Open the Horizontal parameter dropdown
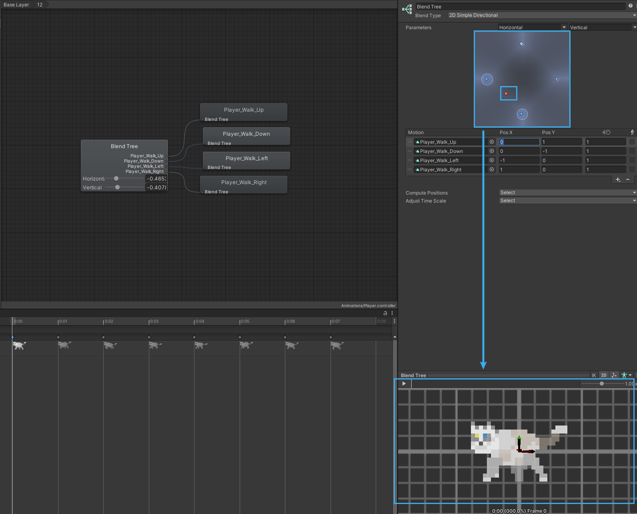The height and width of the screenshot is (514, 637). pos(532,27)
